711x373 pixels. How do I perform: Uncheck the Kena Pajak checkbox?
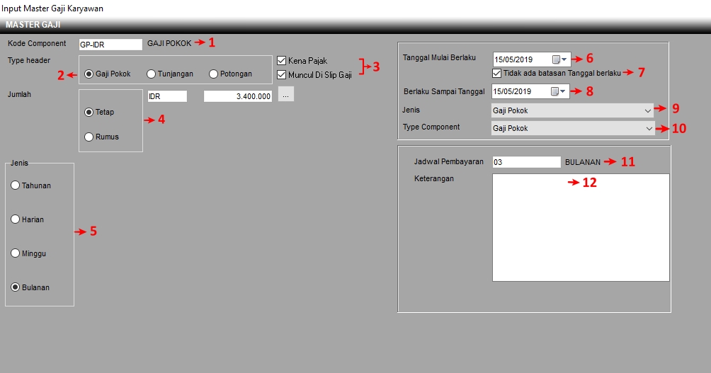[281, 61]
